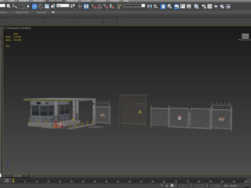251x188 pixels.
Task: Click the 0 / 100 time slider handle
Action: coord(18,176)
